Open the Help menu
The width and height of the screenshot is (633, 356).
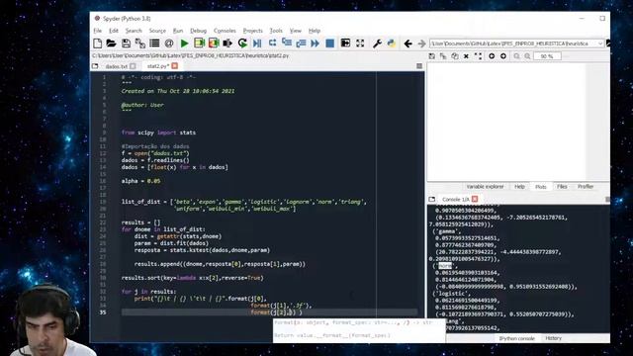click(315, 31)
